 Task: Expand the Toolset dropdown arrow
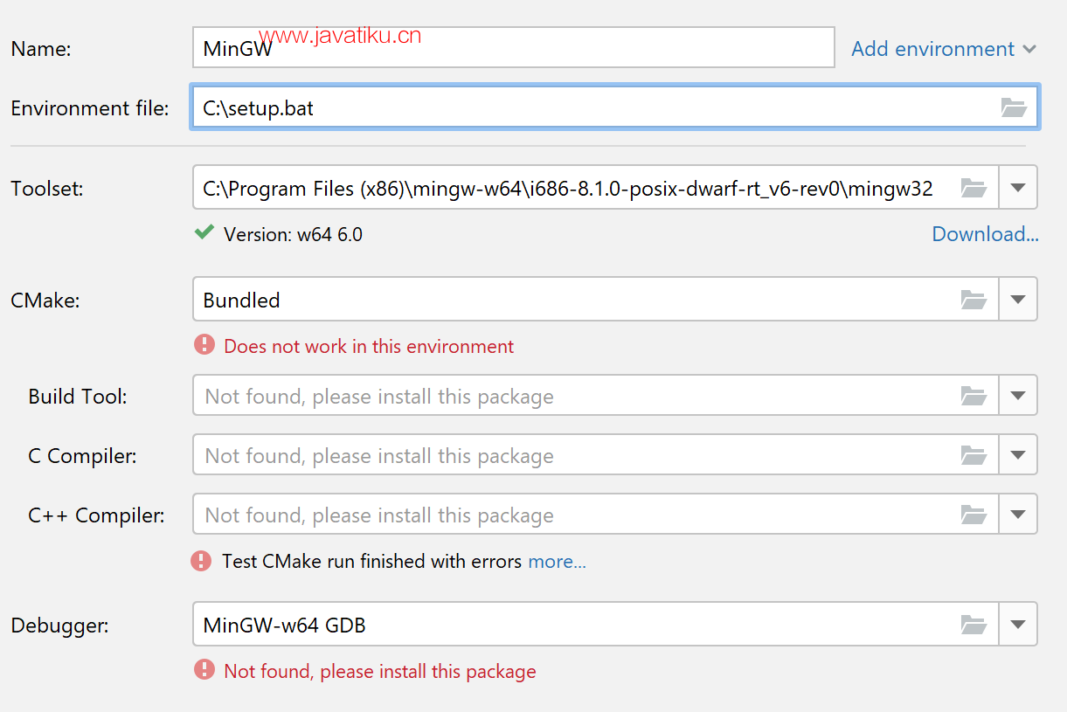pos(1017,187)
